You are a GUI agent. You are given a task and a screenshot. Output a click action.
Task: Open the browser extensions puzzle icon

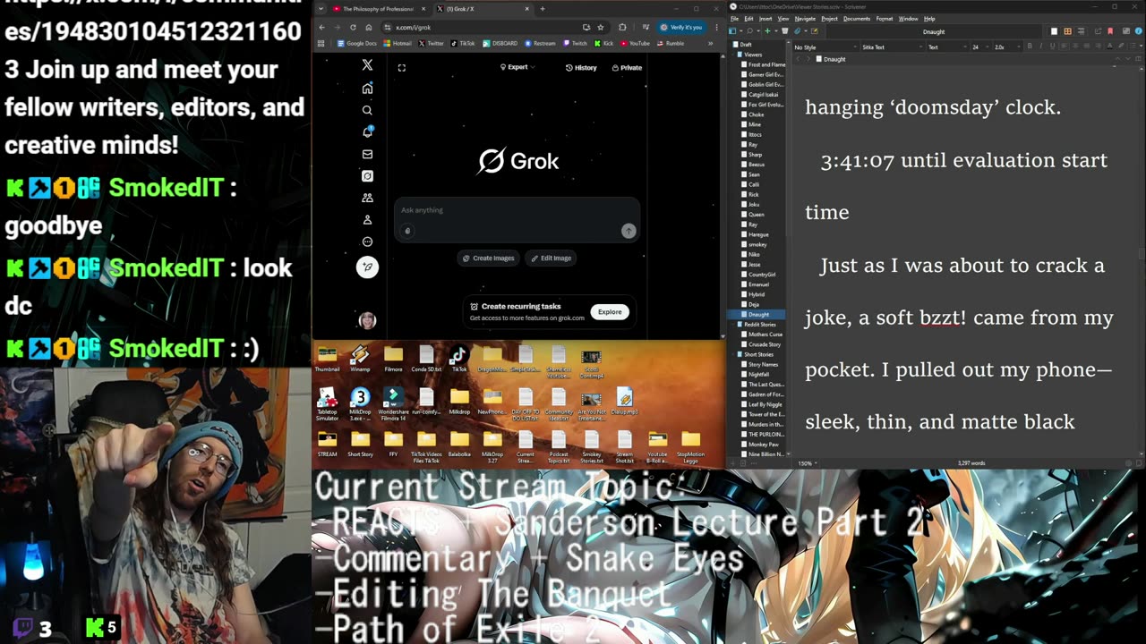(622, 28)
